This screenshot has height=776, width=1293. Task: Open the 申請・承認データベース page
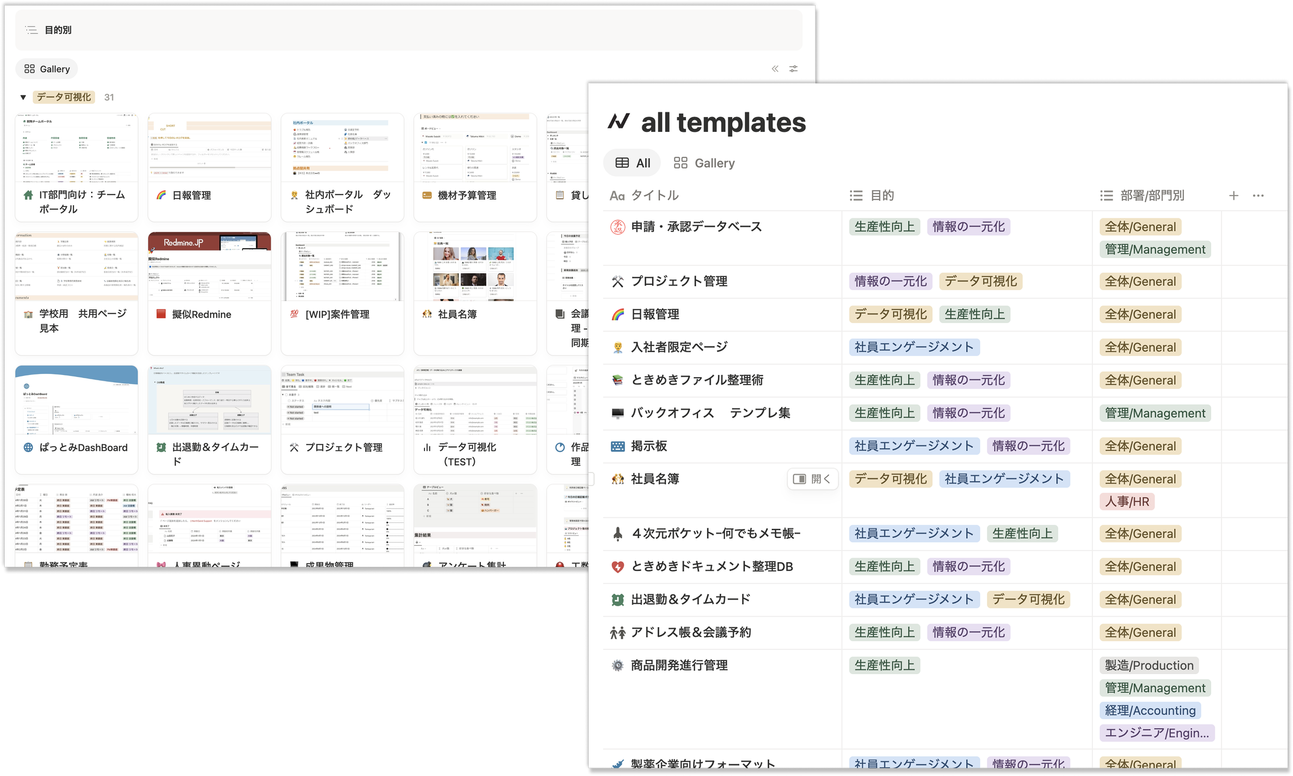click(696, 227)
